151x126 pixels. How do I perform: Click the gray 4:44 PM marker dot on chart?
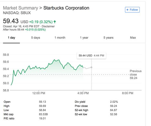[x=91, y=67]
